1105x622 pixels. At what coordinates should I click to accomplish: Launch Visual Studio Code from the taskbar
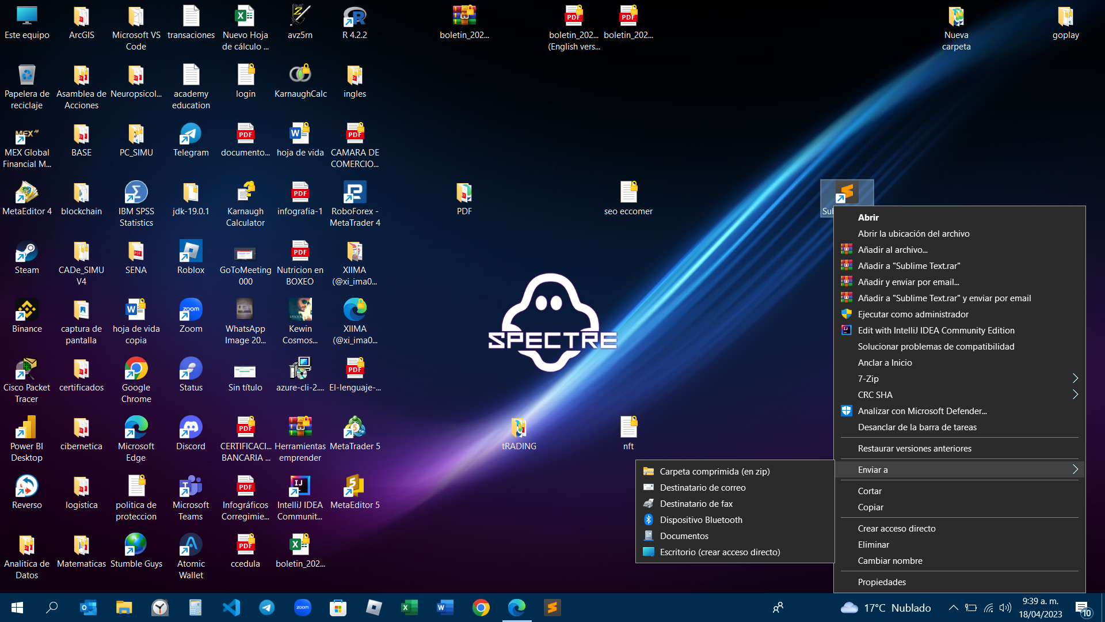coord(231,608)
